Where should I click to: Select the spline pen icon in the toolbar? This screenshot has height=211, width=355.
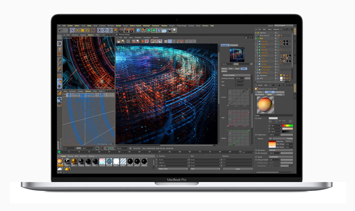tap(143, 30)
